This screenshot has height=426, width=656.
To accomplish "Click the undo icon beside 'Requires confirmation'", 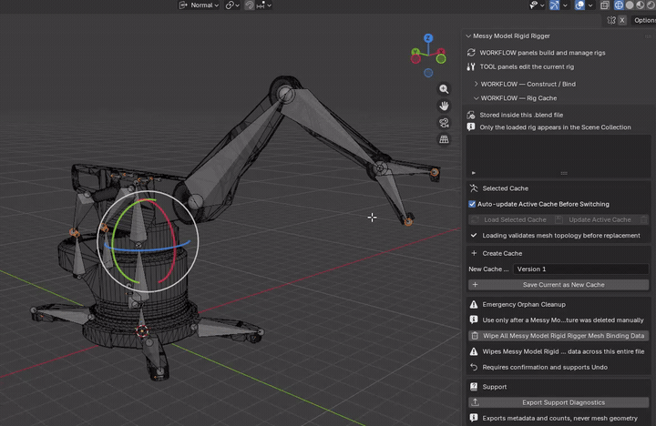I will tap(474, 367).
